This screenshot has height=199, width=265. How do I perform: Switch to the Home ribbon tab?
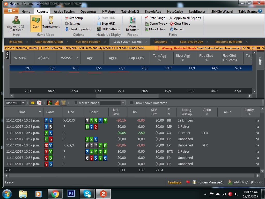pyautogui.click(x=26, y=11)
